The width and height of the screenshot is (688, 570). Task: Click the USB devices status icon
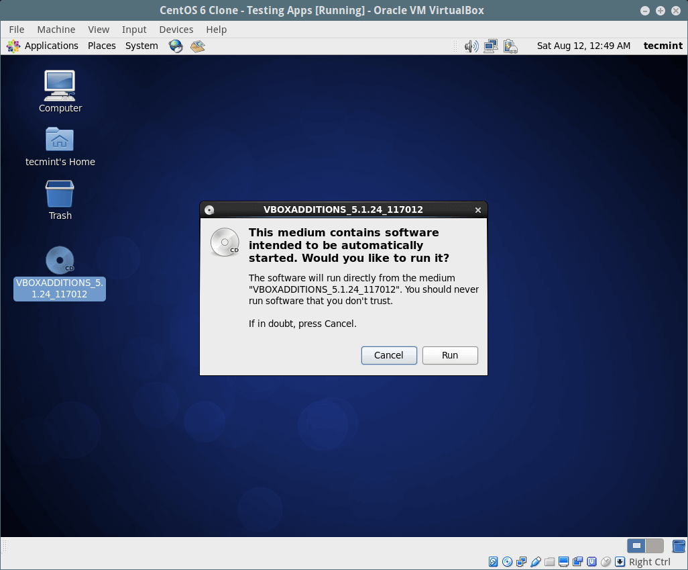tap(535, 562)
